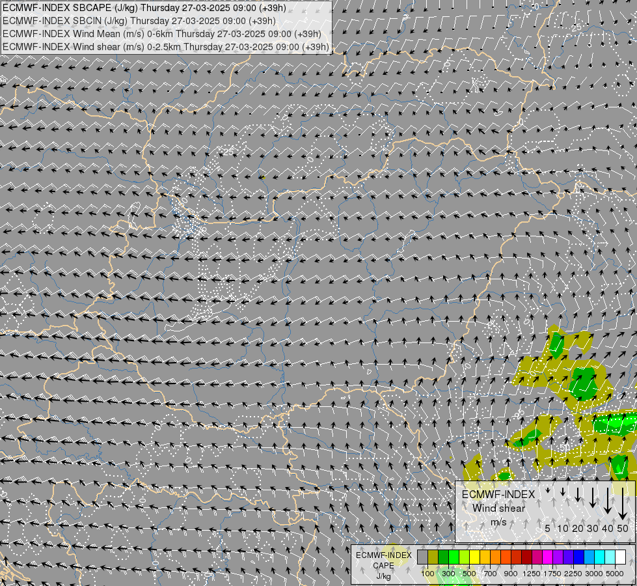Select the 20 m/s wind shear legend arrow
The image size is (637, 586).
tap(578, 494)
